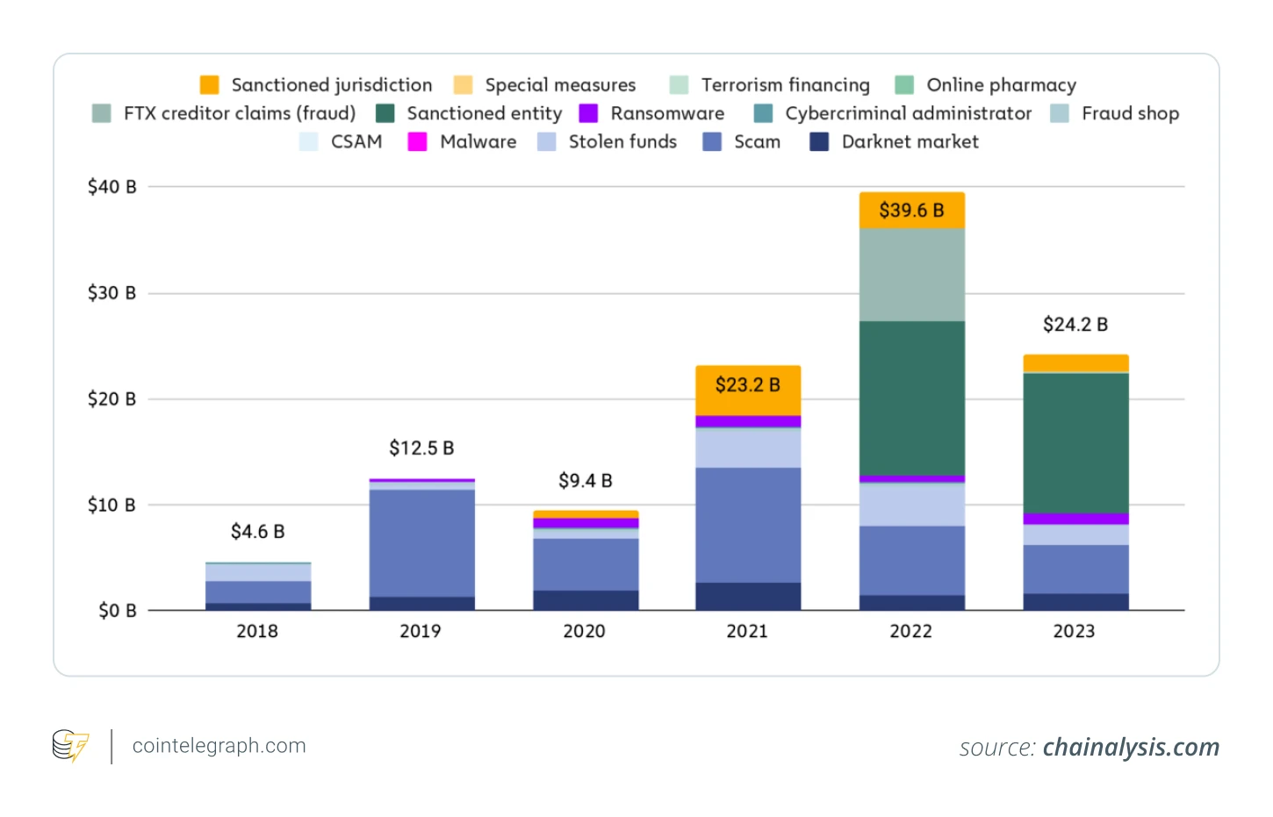Select the Darknet market legend label
Screen dimensions: 1273x817
(x=910, y=141)
